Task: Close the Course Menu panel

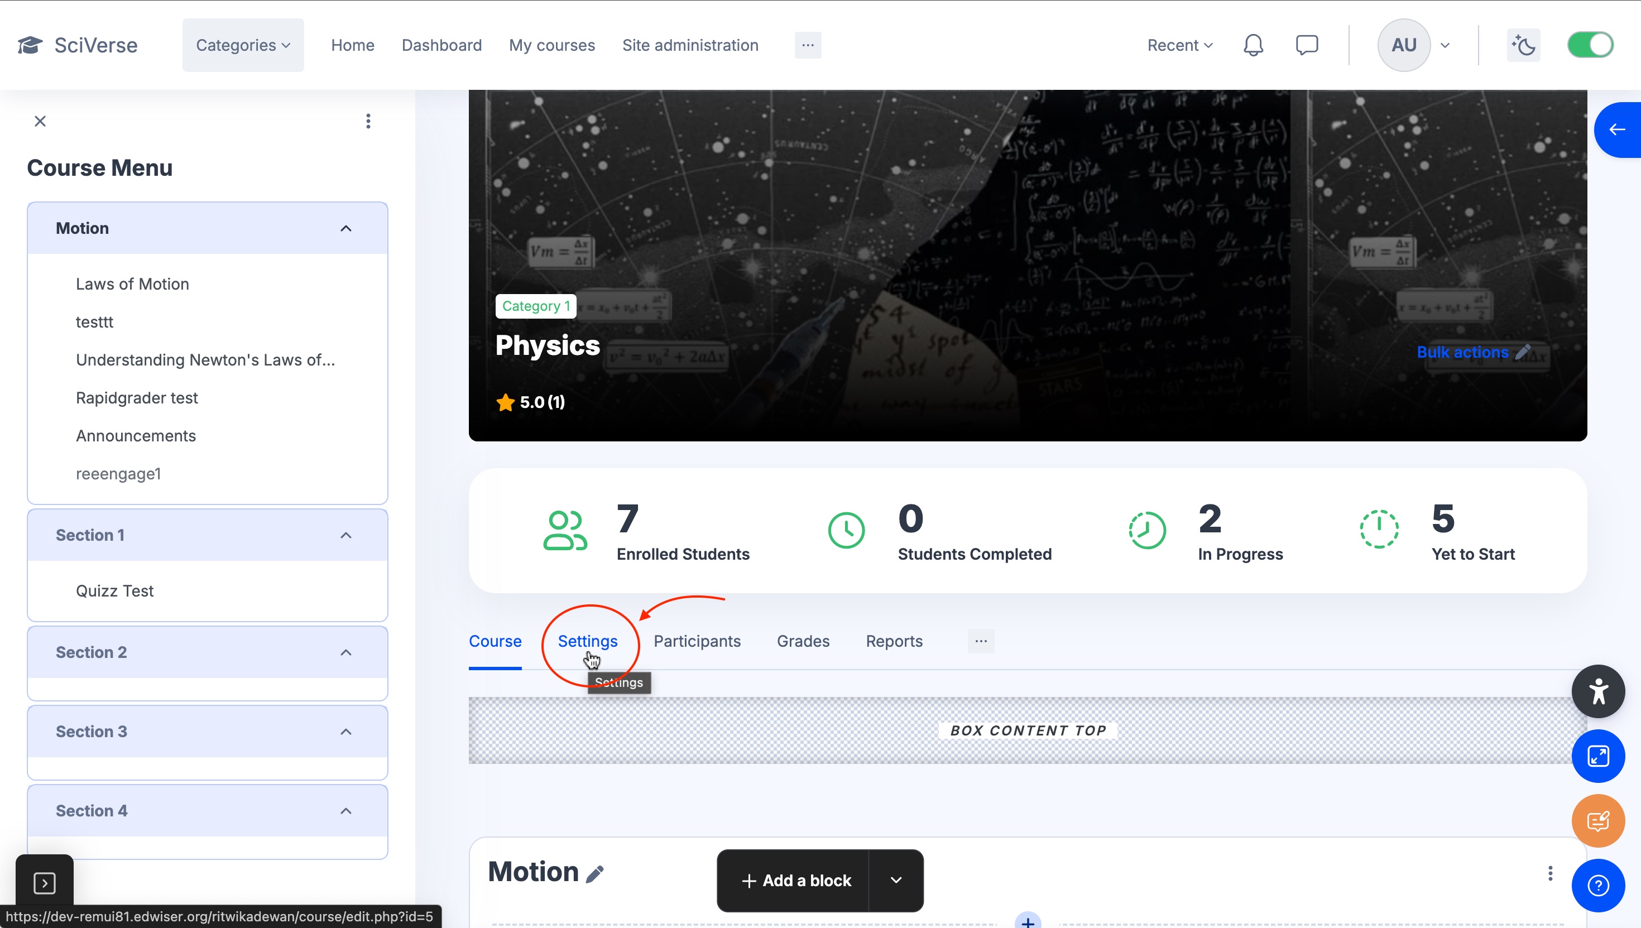Action: 40,121
